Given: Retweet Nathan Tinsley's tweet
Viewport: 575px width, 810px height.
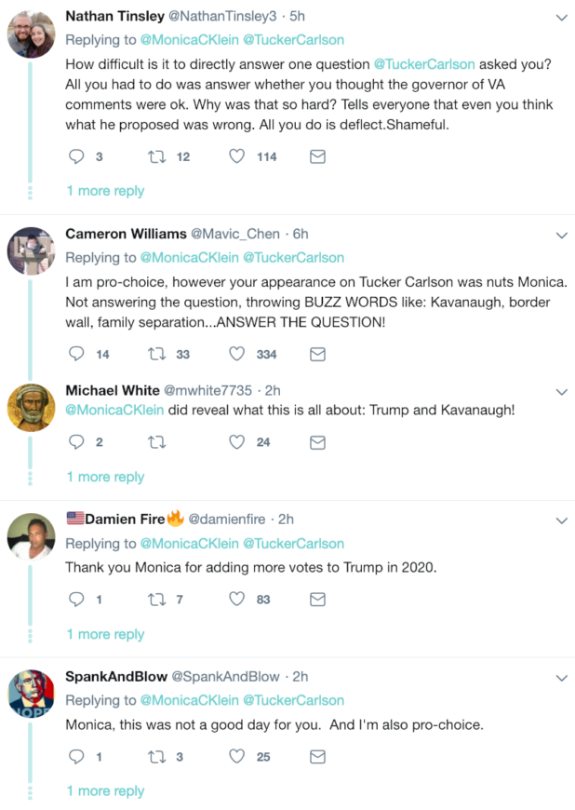Looking at the screenshot, I should point(156,157).
